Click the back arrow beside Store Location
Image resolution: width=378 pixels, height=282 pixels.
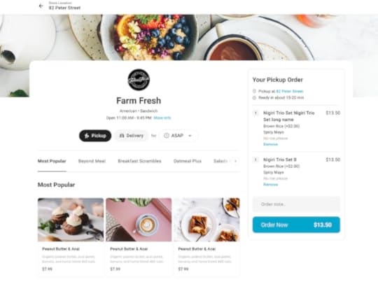pos(41,6)
